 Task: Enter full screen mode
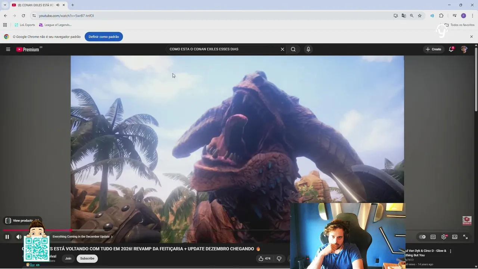pos(465,237)
